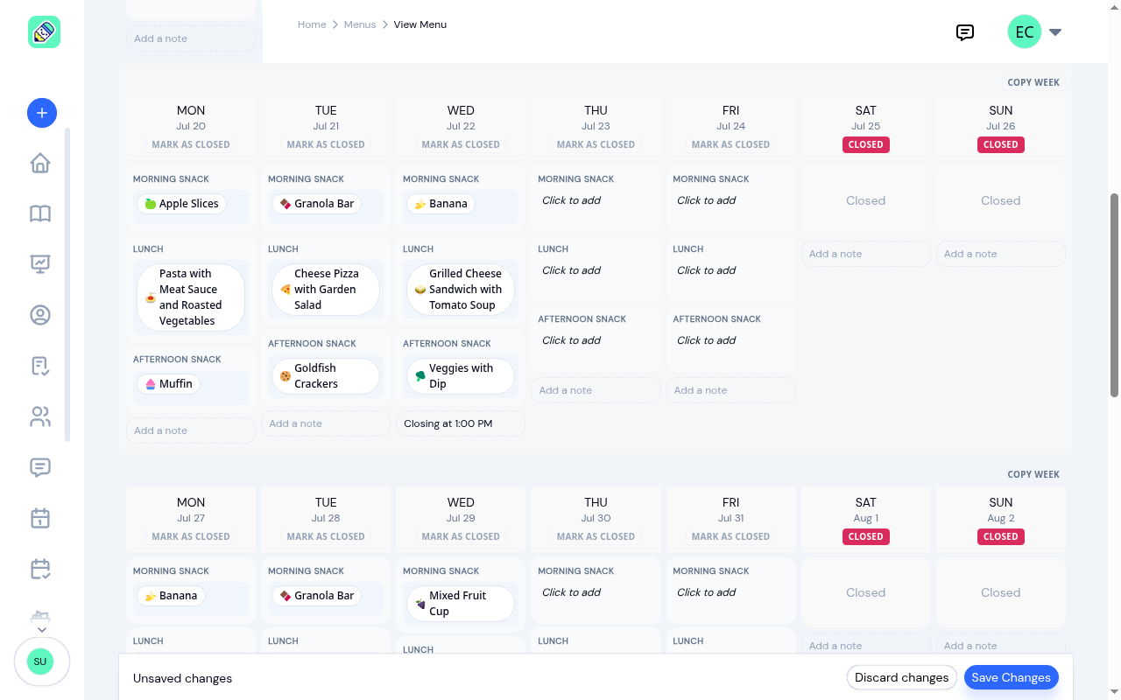Click the page vertical scrollbar

click(x=1114, y=295)
